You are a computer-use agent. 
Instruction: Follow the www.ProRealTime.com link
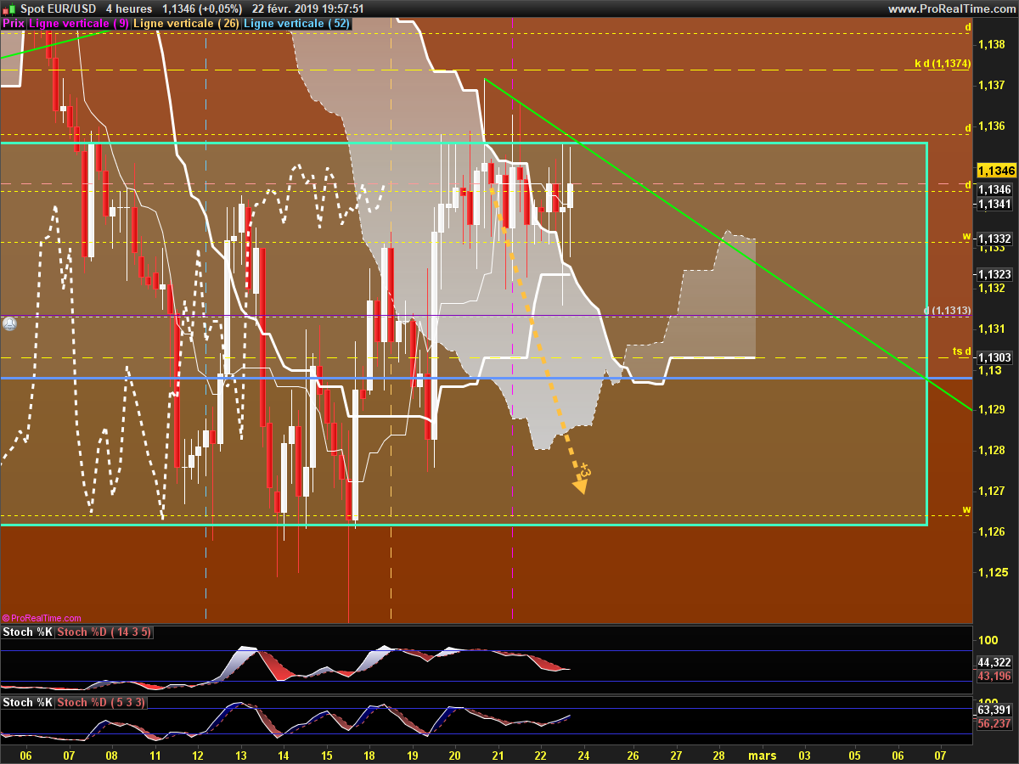click(x=951, y=8)
